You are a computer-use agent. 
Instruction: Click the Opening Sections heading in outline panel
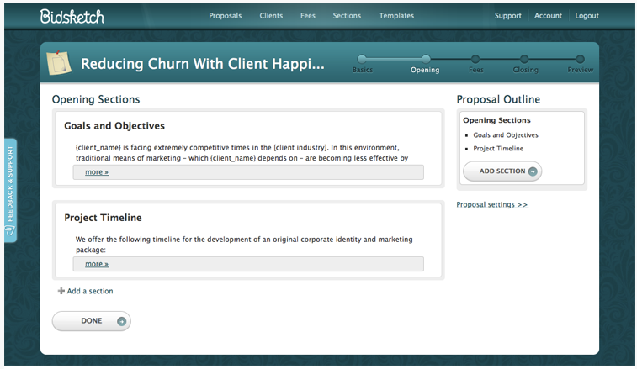point(496,120)
